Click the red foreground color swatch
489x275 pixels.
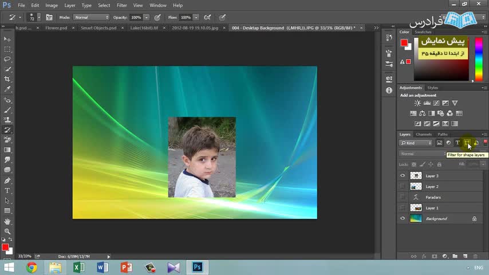tap(5, 247)
